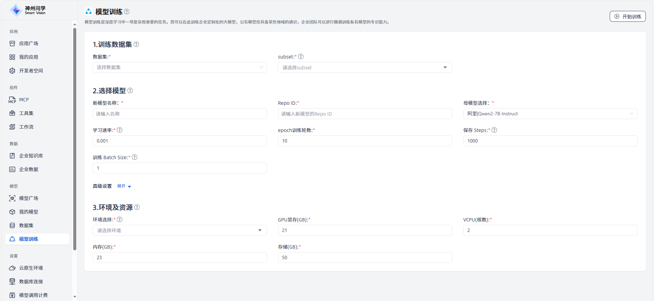Click the 新模型名称 input field
The image size is (654, 301).
(180, 114)
